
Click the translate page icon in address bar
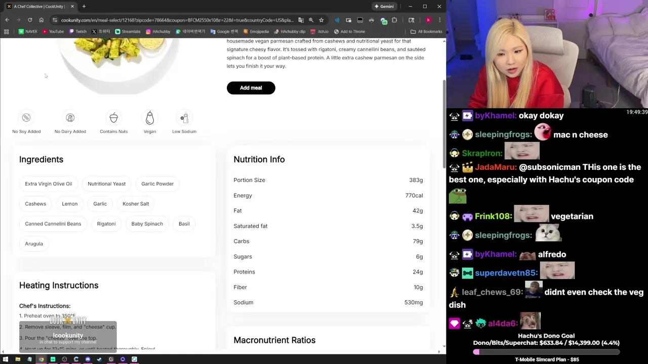pyautogui.click(x=301, y=20)
